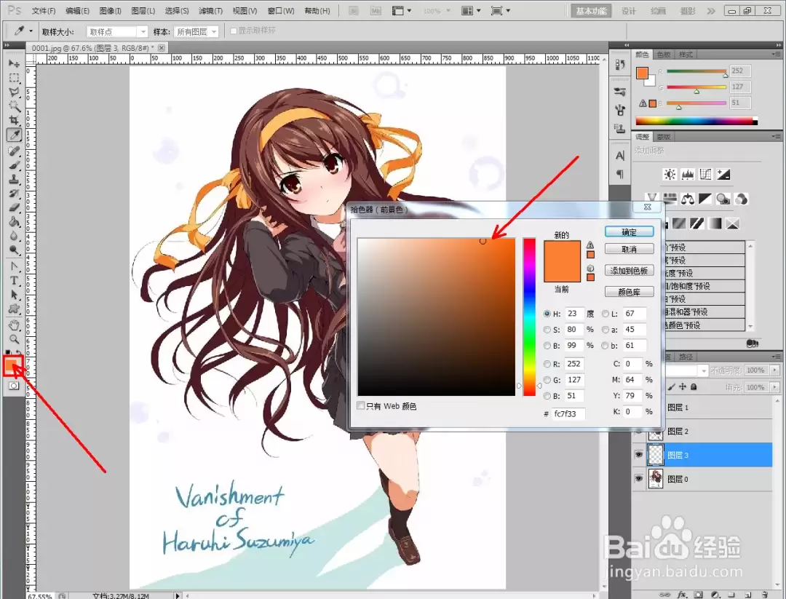Select the Zoom tool in the toolbar

coord(14,339)
